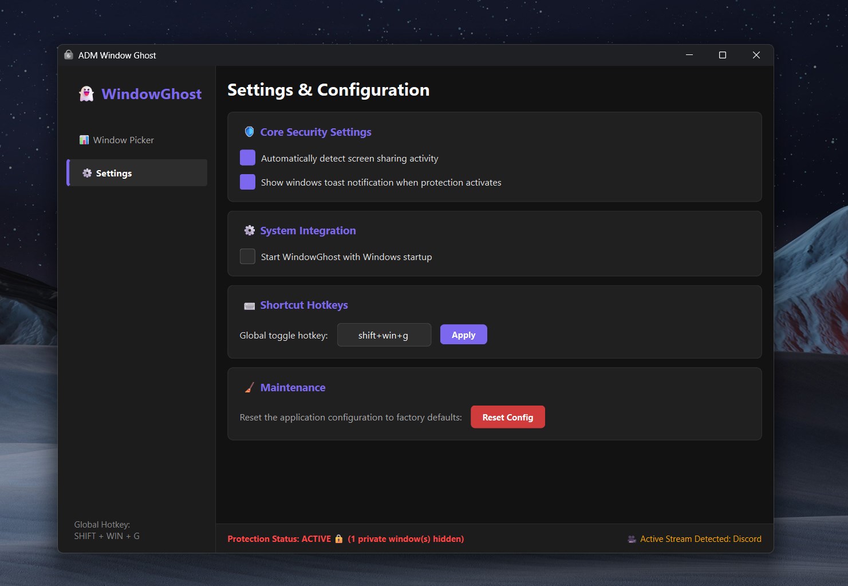Click Active Stream Detected: Discord status
The width and height of the screenshot is (848, 586).
coord(701,539)
